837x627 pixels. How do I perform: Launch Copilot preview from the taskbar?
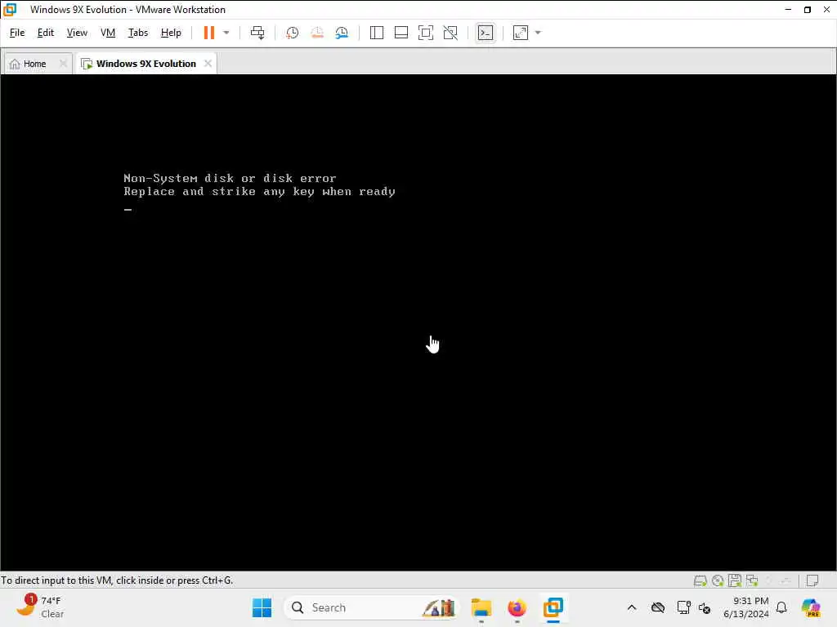coord(810,607)
